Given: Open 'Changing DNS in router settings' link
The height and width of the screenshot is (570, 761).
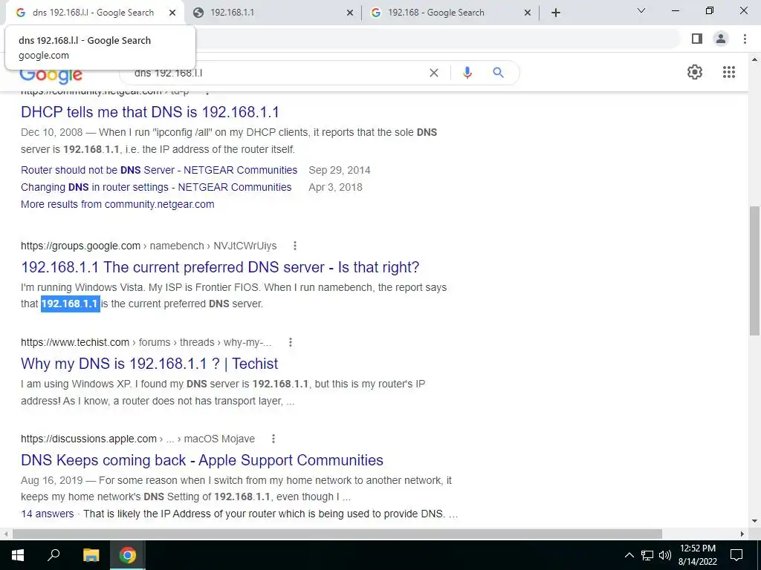Looking at the screenshot, I should point(156,187).
